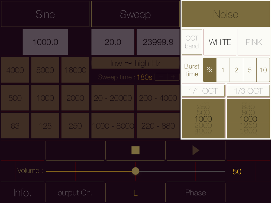
Task: Pick 630 in the 1/3 octave picker
Action: (x=248, y=107)
